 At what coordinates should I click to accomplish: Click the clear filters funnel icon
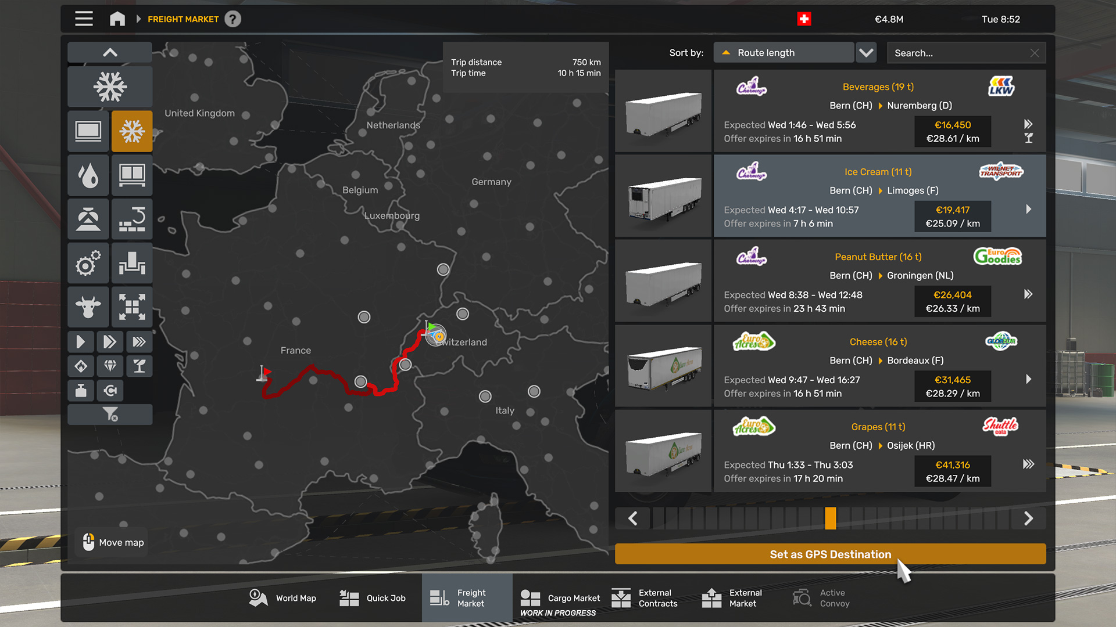click(110, 415)
